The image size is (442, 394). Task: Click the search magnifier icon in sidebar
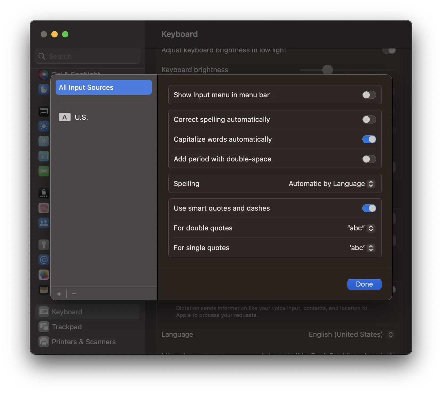pos(42,56)
